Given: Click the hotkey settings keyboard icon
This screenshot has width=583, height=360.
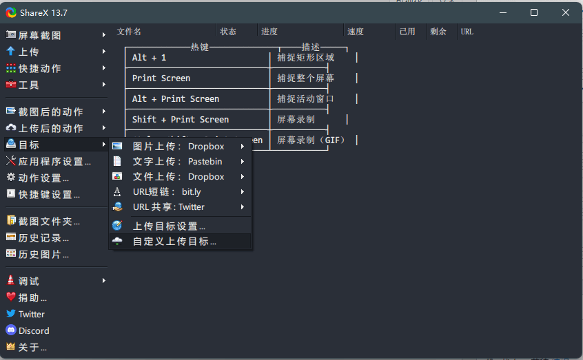Looking at the screenshot, I should click(11, 194).
